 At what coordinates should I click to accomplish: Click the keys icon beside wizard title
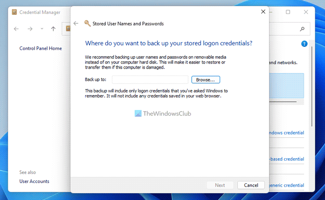(x=87, y=23)
